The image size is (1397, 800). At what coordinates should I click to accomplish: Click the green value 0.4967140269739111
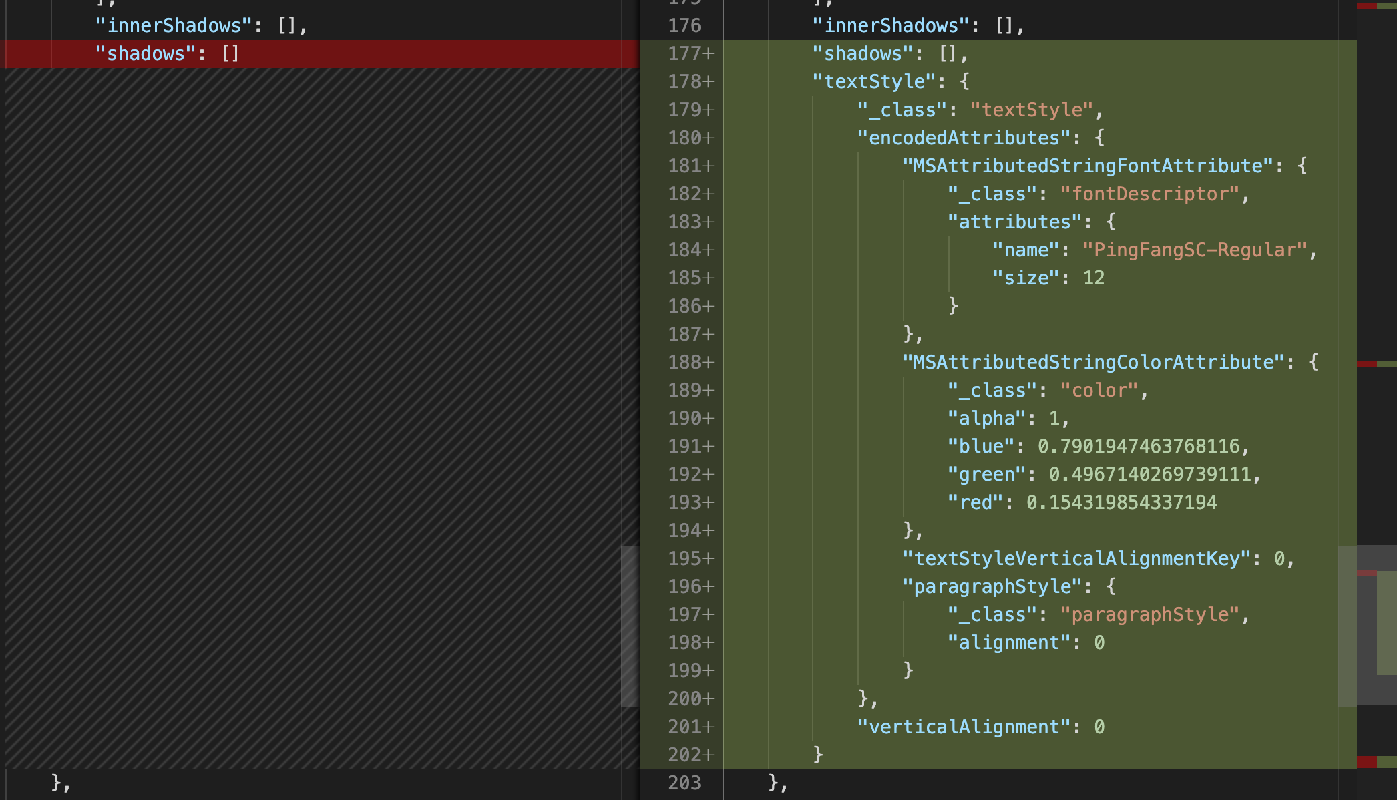tap(1149, 474)
